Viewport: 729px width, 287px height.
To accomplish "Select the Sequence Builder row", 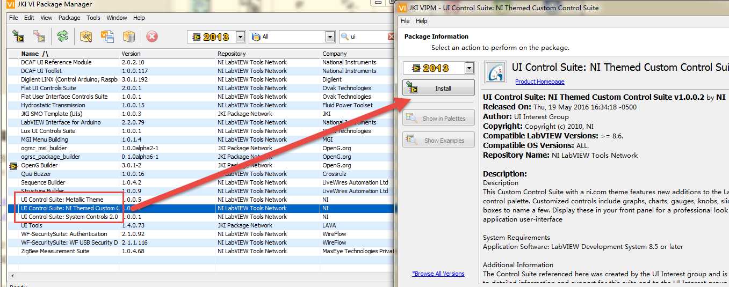I will [201, 182].
